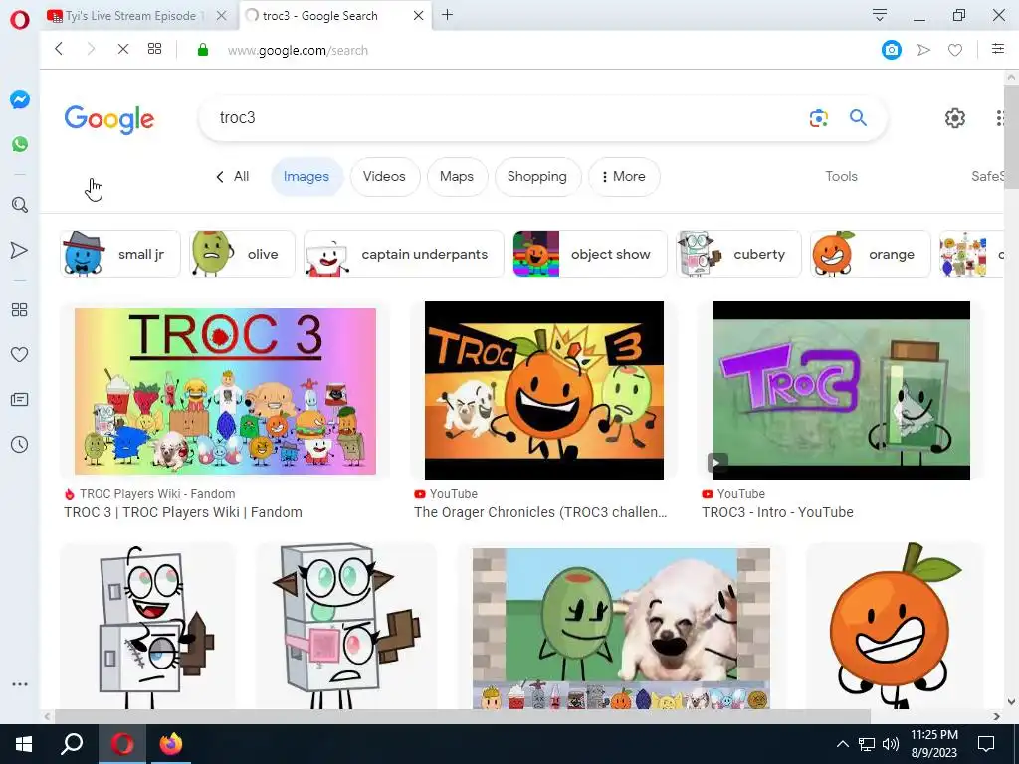The width and height of the screenshot is (1019, 764).
Task: Open the Tools options
Action: pos(841,177)
